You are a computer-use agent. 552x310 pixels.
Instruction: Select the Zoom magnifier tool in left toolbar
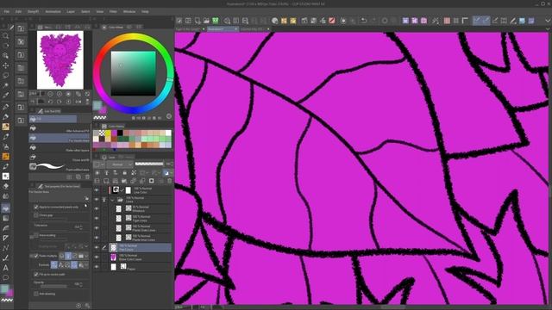pyautogui.click(x=6, y=36)
